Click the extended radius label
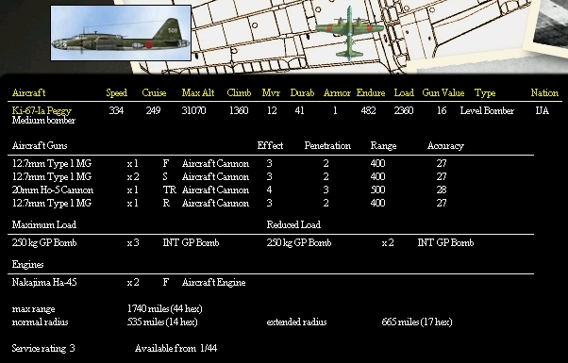 296,322
